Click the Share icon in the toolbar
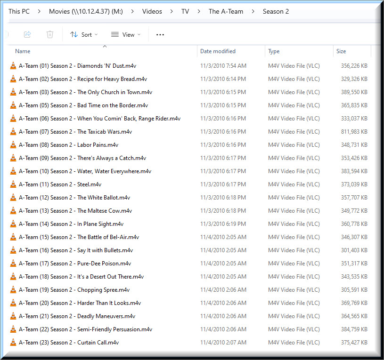 tap(27, 34)
